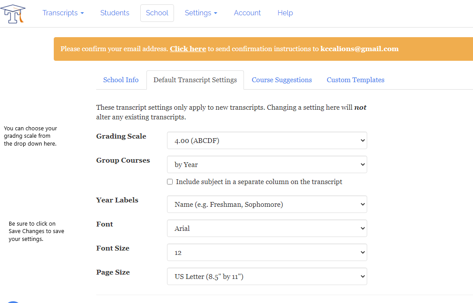Expand the Page Size dropdown
Image resolution: width=473 pixels, height=303 pixels.
click(x=267, y=277)
